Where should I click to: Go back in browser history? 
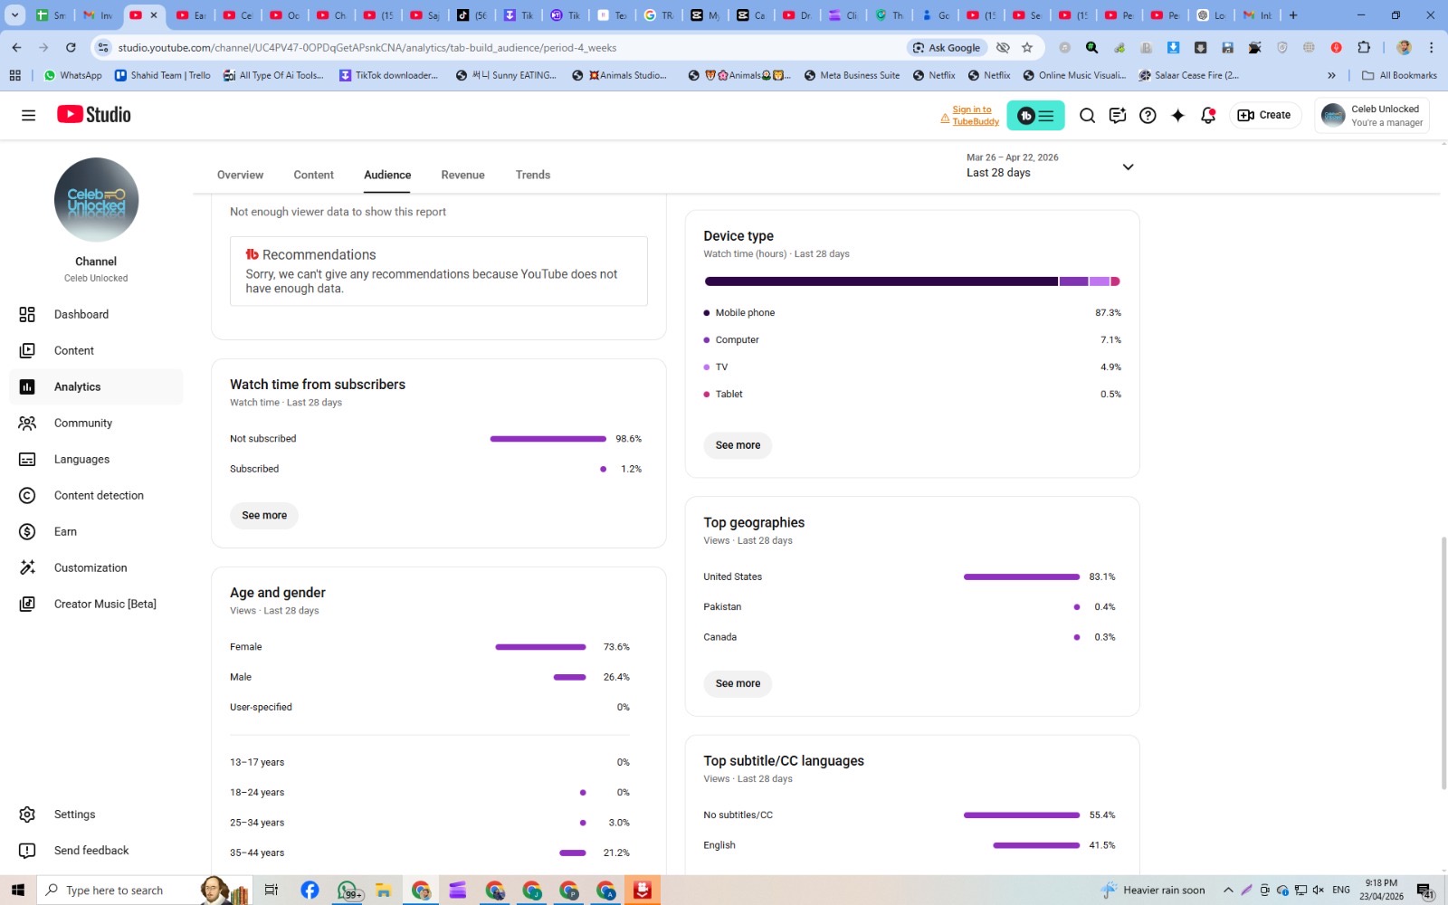click(16, 48)
